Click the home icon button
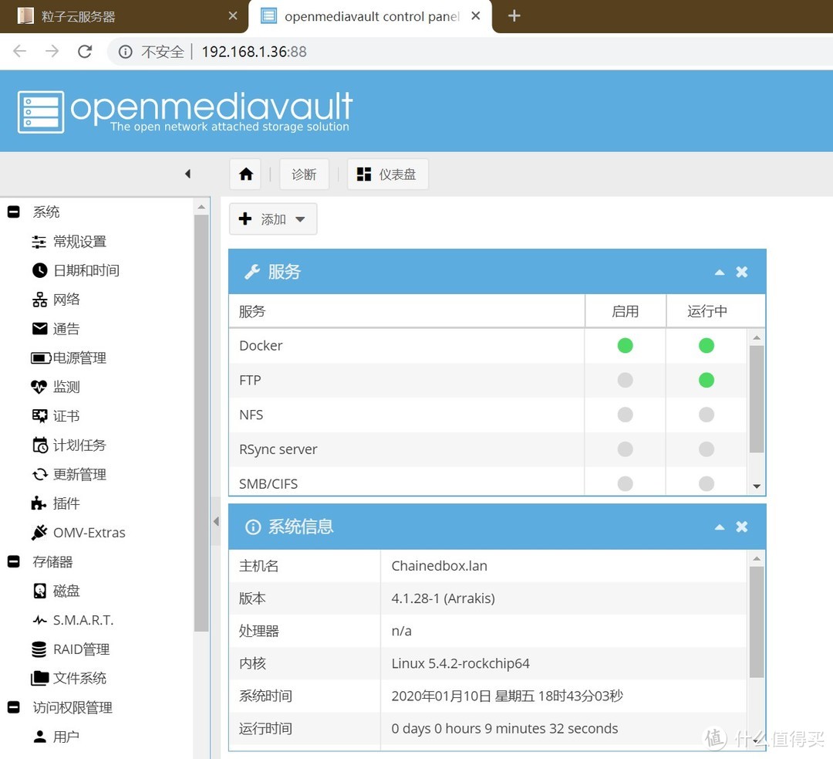 245,174
